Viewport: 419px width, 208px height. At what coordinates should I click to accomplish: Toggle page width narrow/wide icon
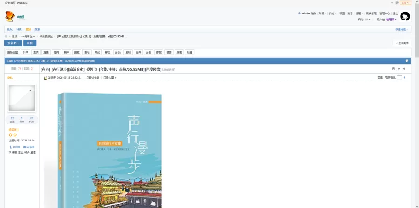(392, 3)
